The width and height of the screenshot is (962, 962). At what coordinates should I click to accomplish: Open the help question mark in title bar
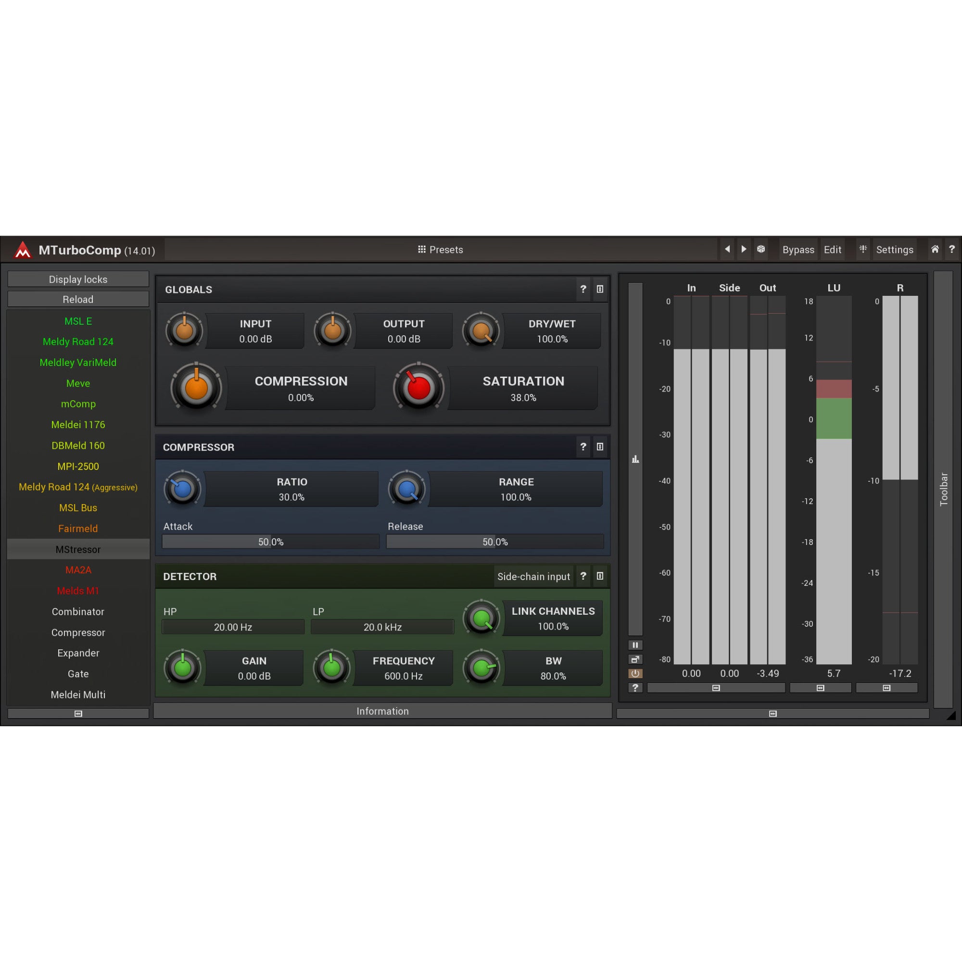pos(951,250)
